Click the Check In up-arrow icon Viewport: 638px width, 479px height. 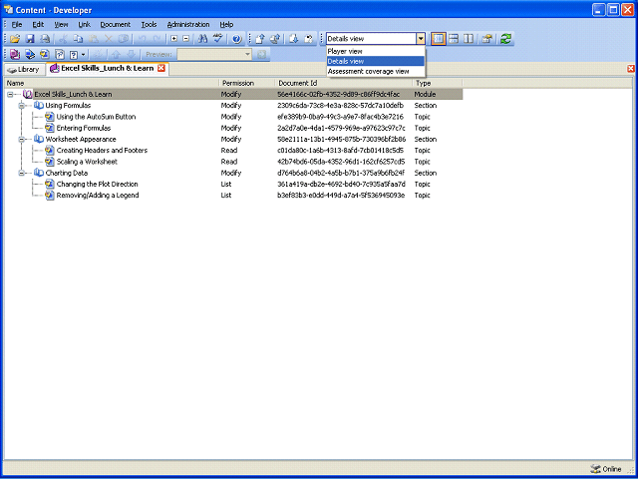[260, 39]
